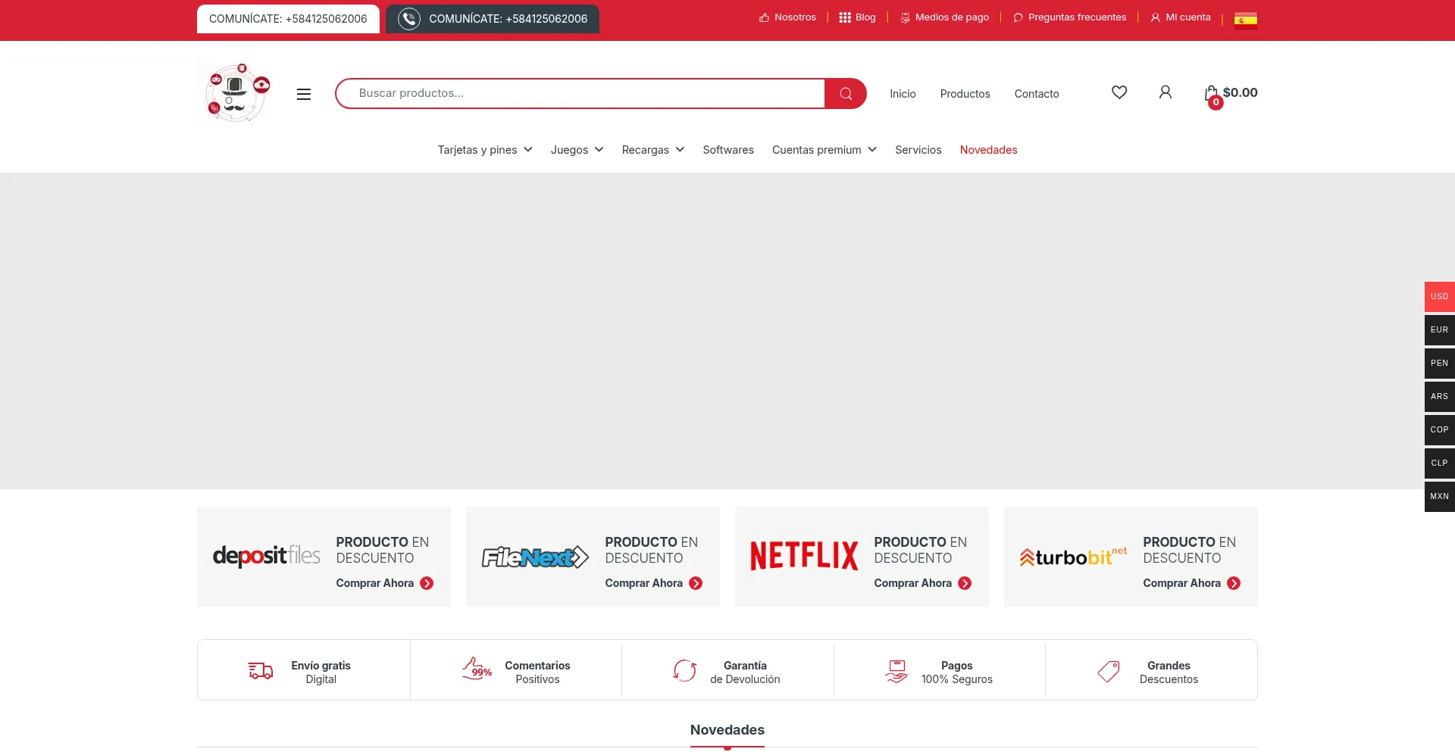Go to the Novedades menu item
This screenshot has height=752, width=1455.
click(x=988, y=150)
